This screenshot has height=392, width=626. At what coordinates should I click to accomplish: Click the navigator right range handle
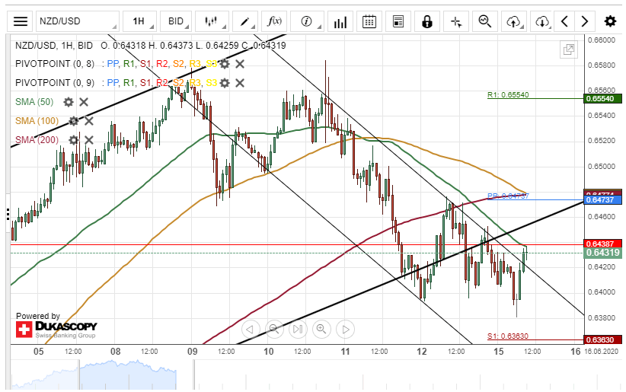click(x=194, y=374)
